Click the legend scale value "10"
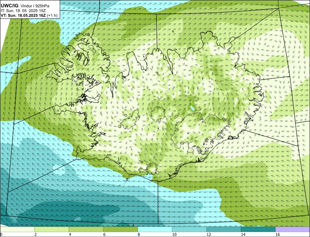Viewport: 310px width, 237px height. [174, 234]
